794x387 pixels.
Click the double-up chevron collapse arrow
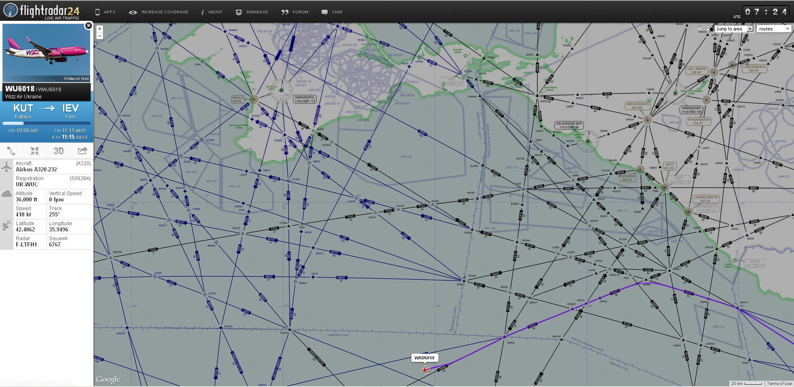coord(708,28)
